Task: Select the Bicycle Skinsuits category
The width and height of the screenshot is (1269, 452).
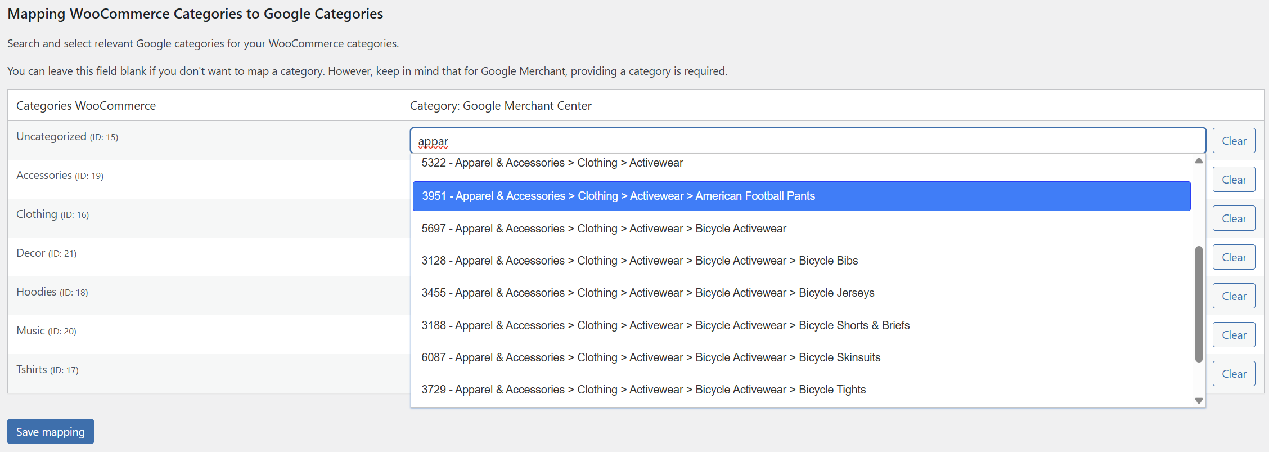Action: 651,357
